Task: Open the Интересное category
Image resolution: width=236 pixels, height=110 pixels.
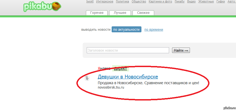Action: click(x=105, y=2)
